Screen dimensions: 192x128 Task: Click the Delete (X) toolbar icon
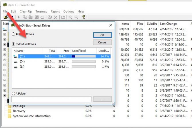tap(56, 17)
